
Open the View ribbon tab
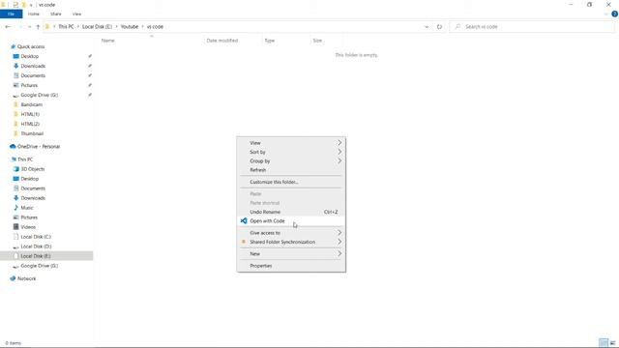76,14
